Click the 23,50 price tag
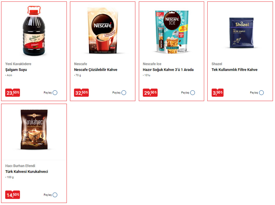 pyautogui.click(x=13, y=93)
